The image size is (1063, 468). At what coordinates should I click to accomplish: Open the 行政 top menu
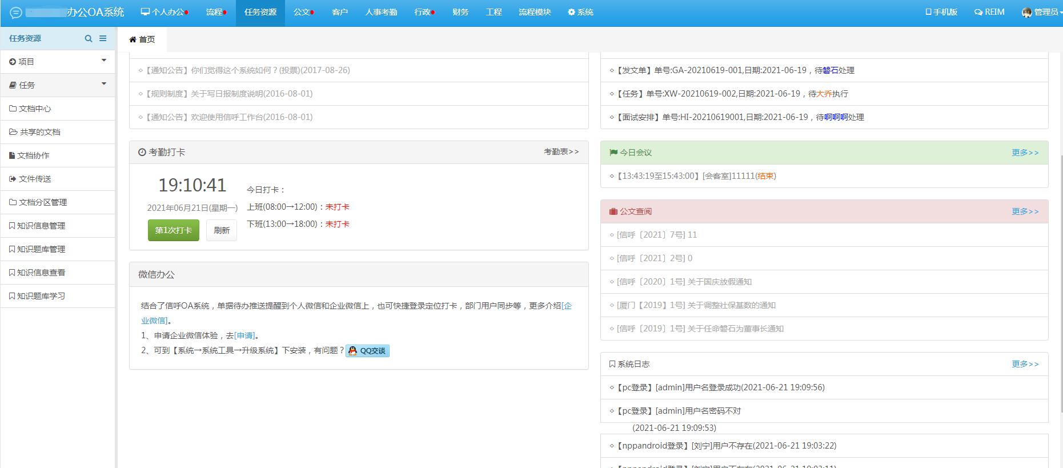click(424, 12)
